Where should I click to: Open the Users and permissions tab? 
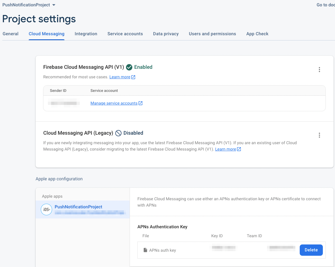click(212, 34)
